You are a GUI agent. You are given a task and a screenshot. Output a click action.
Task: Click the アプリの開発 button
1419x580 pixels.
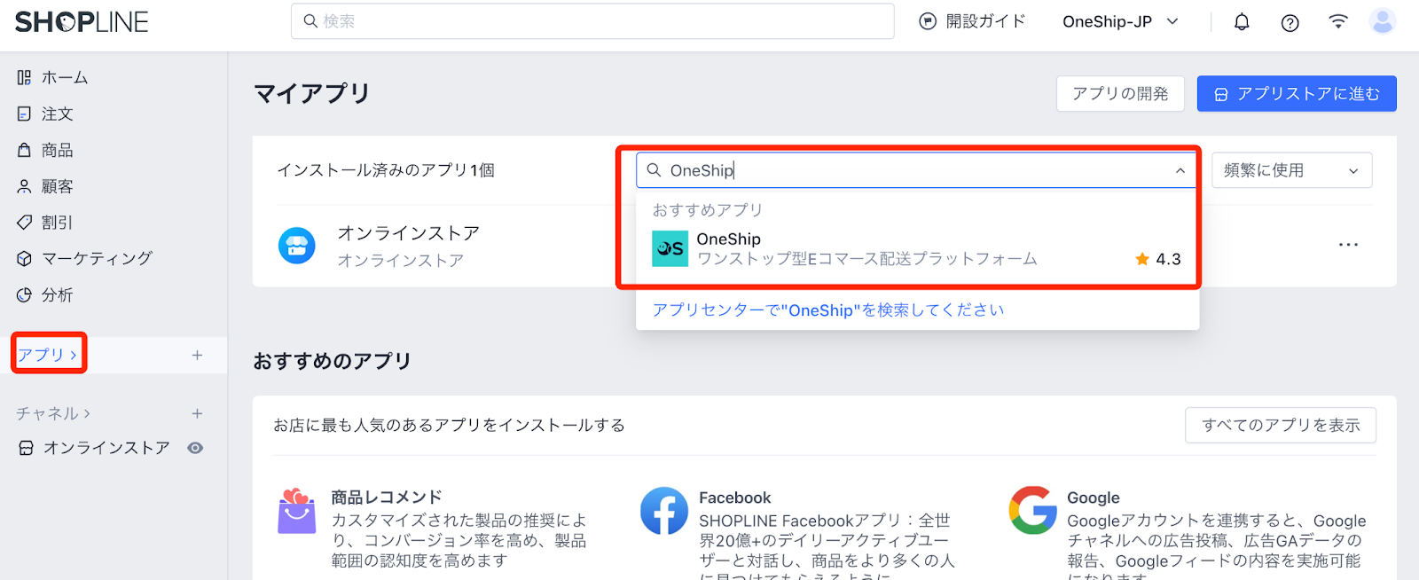[1120, 94]
